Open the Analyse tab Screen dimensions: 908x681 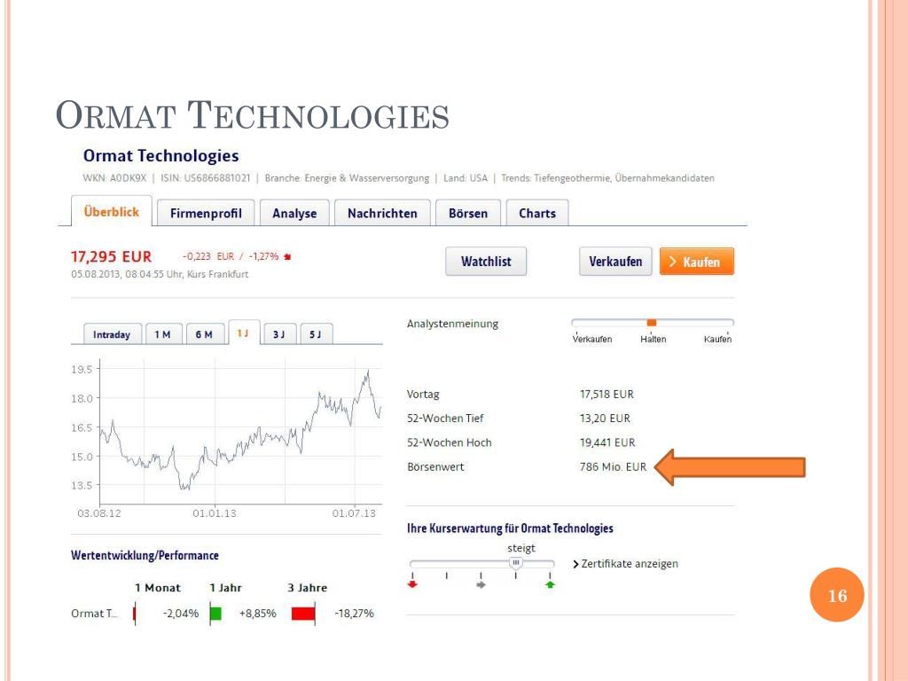[x=294, y=213]
